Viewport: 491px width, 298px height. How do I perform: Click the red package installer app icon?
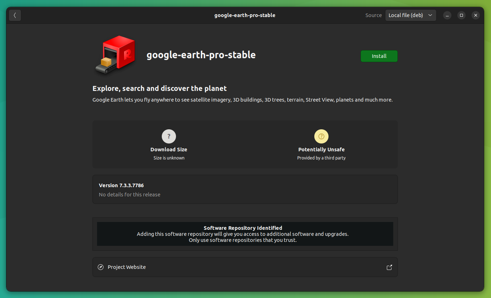(116, 55)
